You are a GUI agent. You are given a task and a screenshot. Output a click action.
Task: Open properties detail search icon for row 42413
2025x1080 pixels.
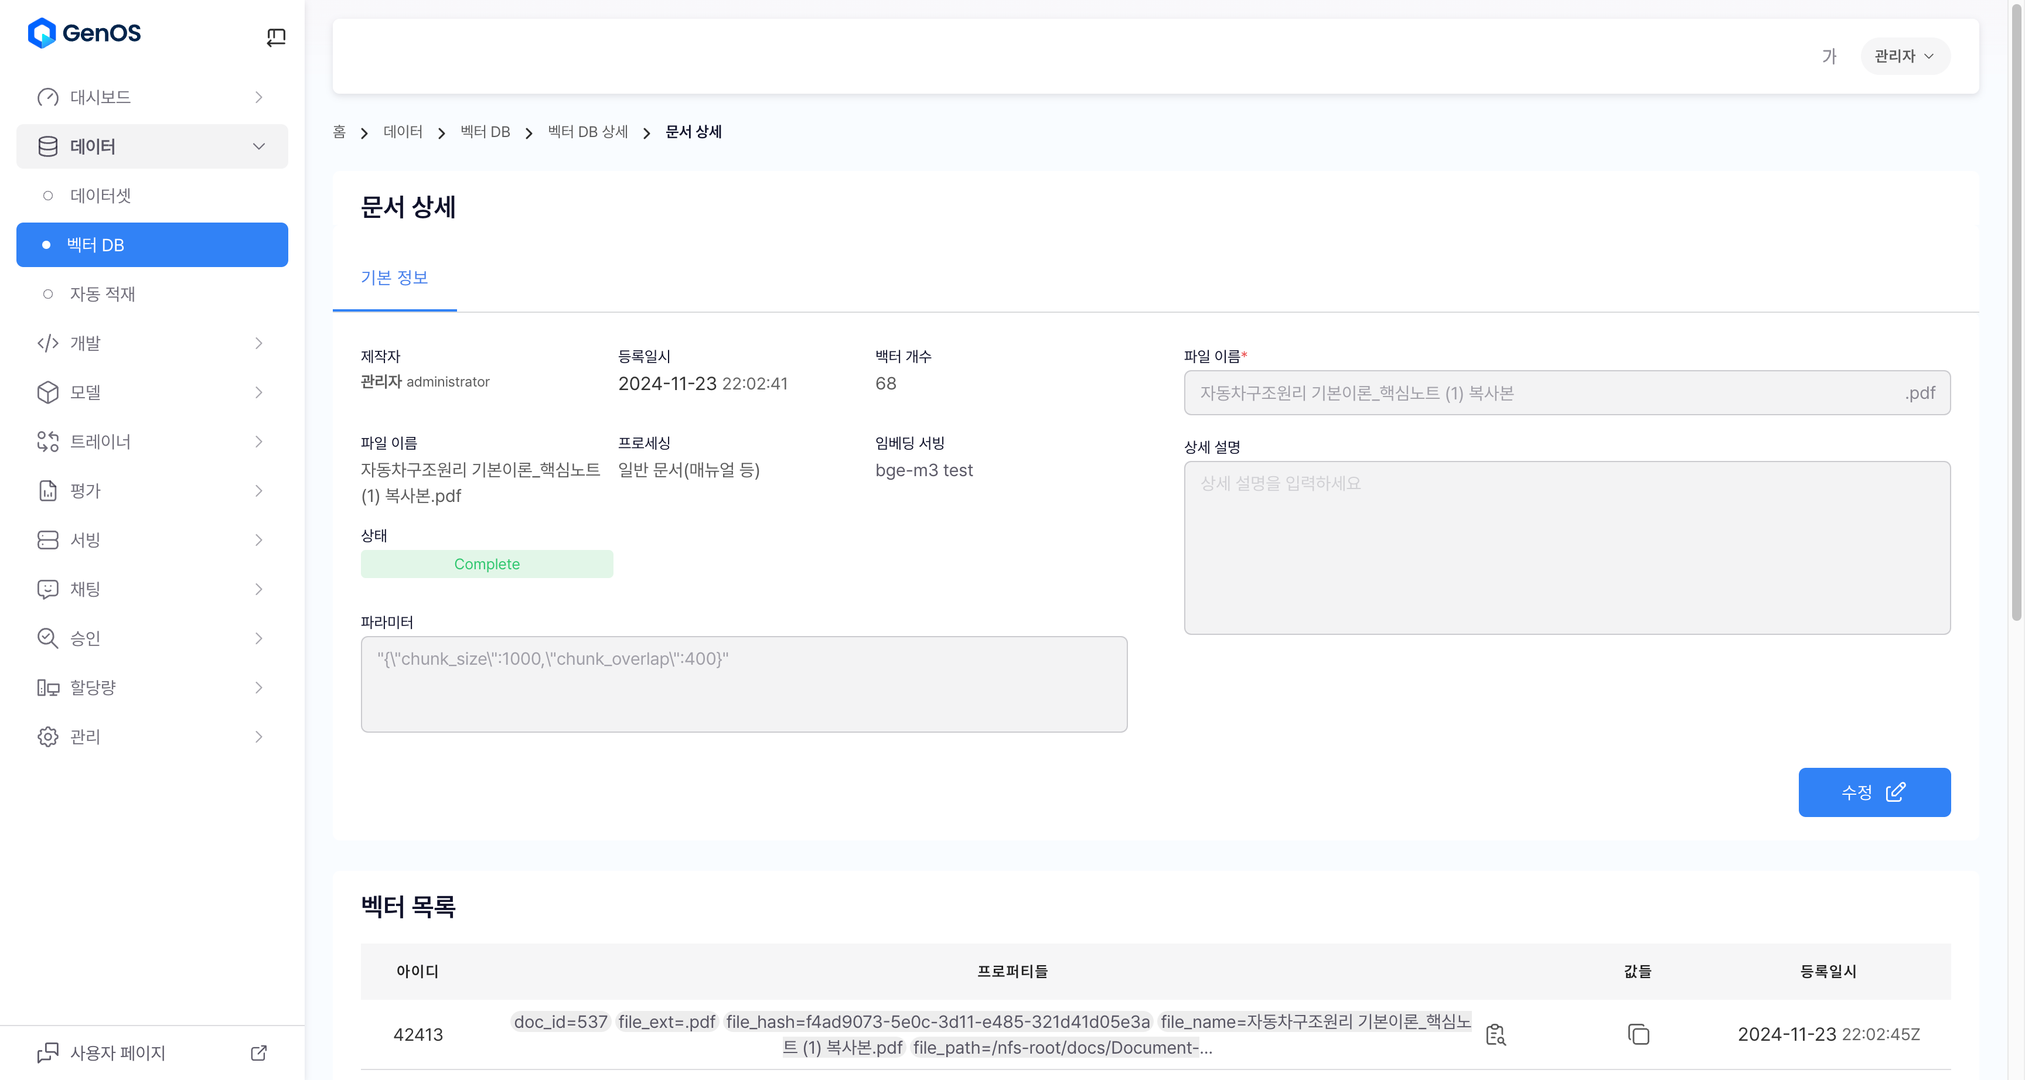coord(1495,1034)
